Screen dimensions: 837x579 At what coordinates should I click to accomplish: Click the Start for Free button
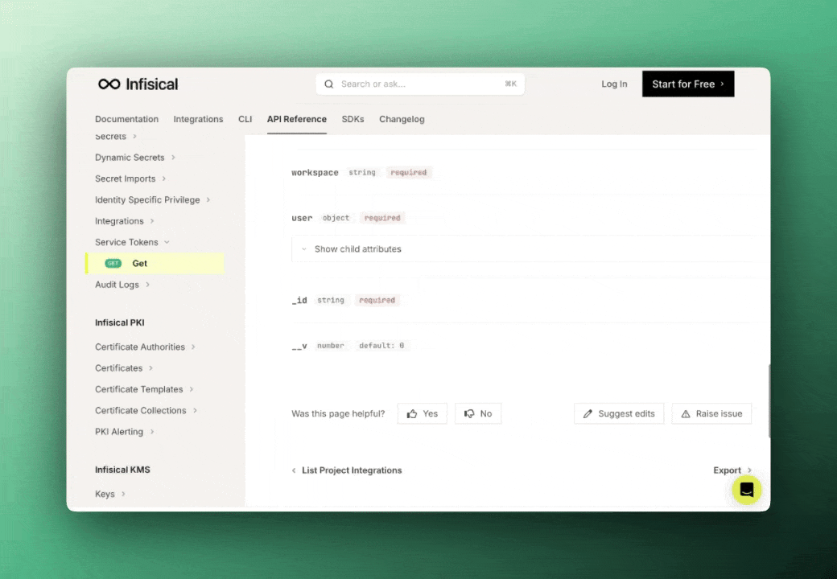tap(687, 84)
